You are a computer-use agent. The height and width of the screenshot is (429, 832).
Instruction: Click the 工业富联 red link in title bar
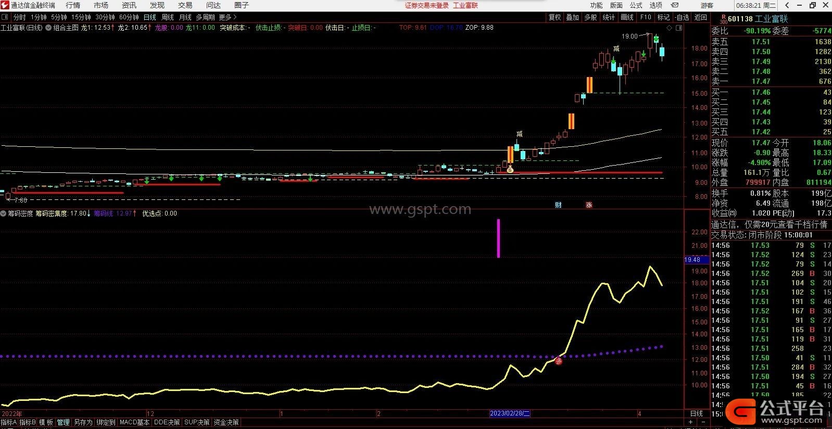465,5
